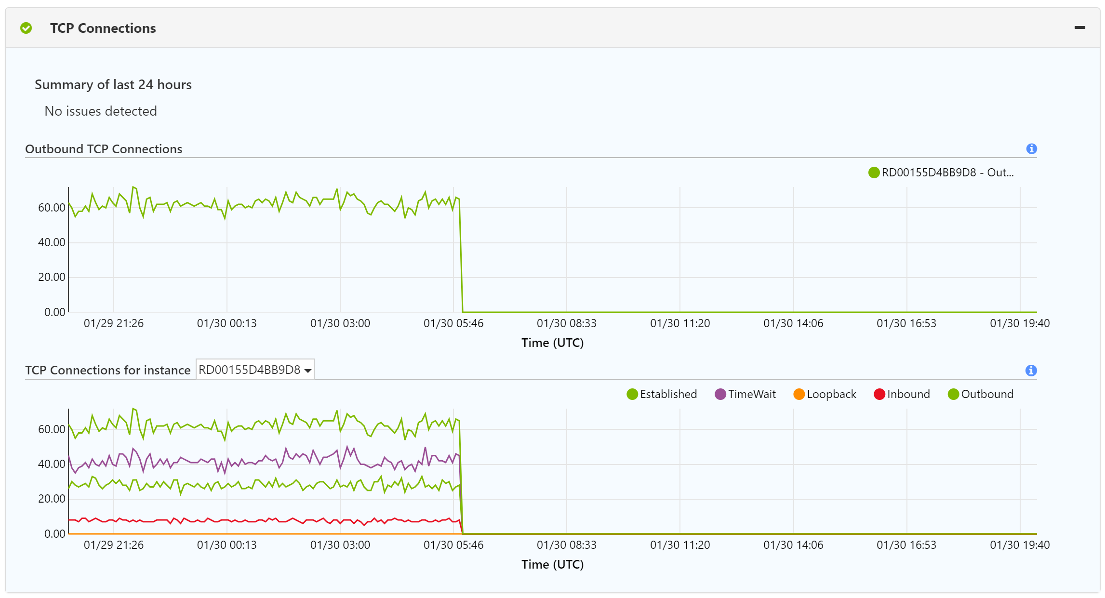Click Outbound TCP Connections section heading
The width and height of the screenshot is (1105, 598).
pos(104,149)
